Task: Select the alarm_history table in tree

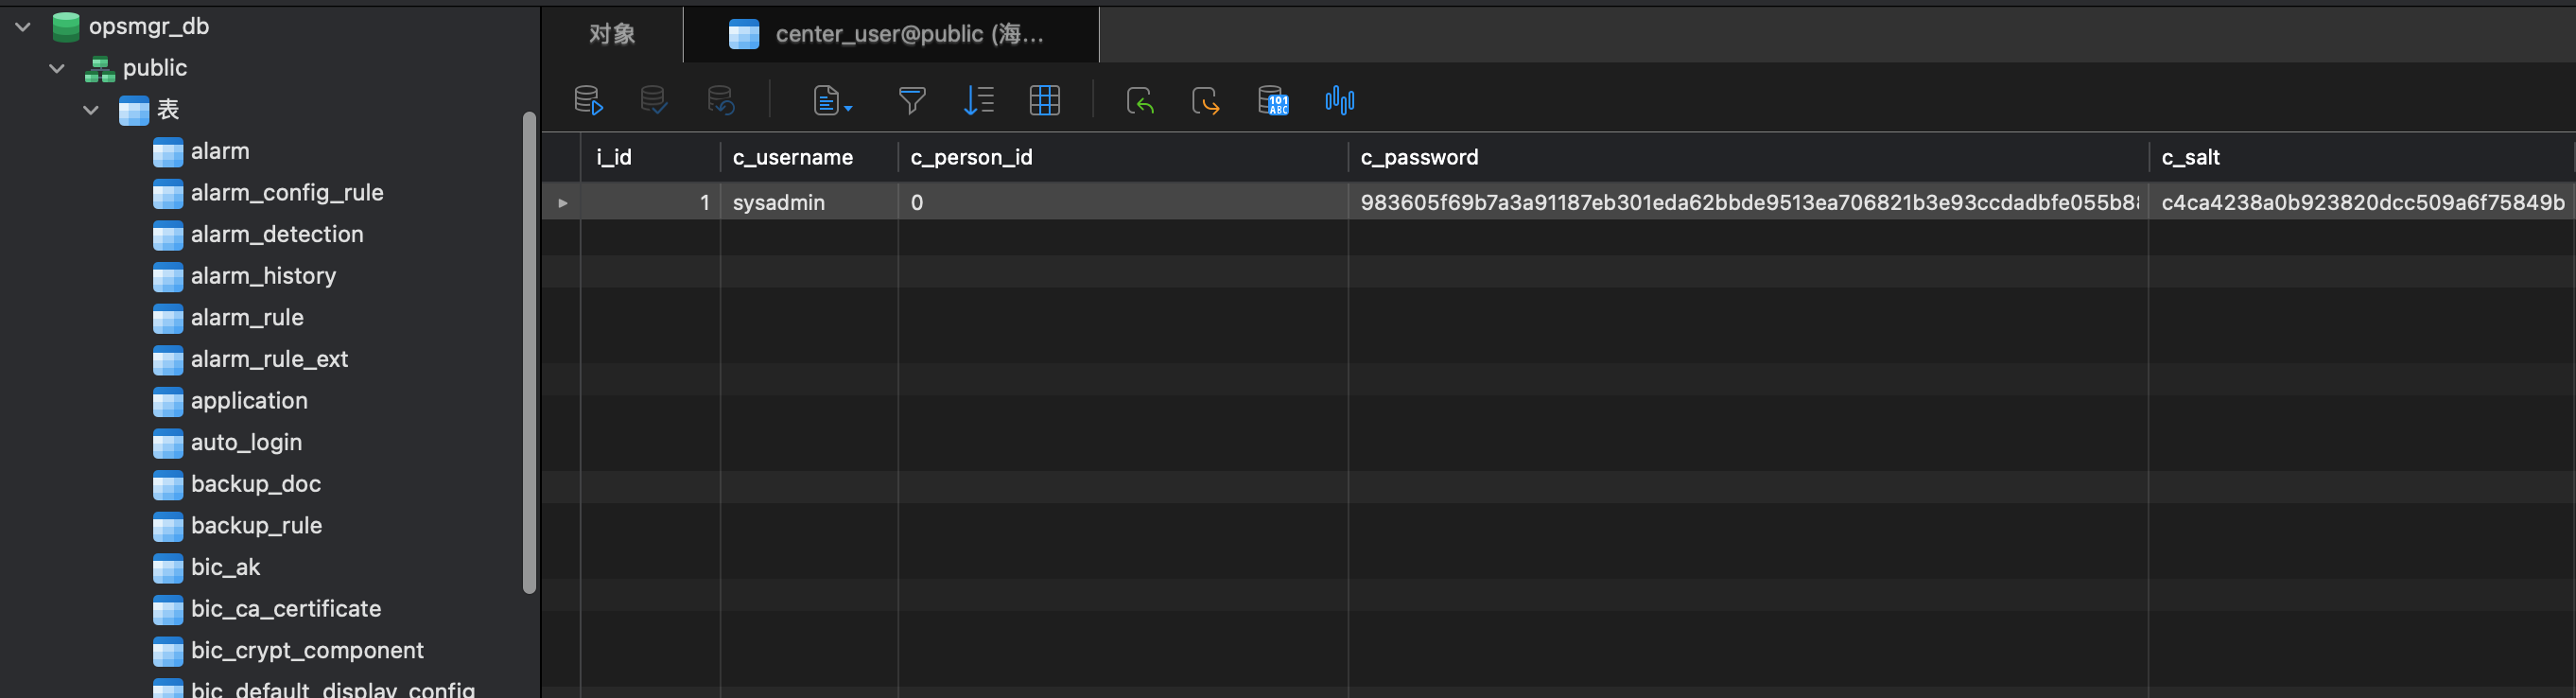Action: click(x=263, y=276)
